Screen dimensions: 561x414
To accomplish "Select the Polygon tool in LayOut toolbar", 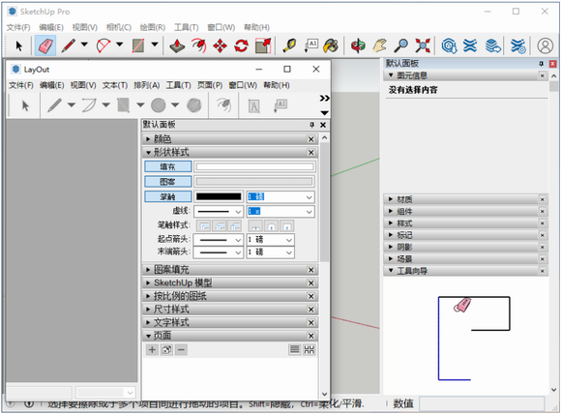I will click(193, 105).
